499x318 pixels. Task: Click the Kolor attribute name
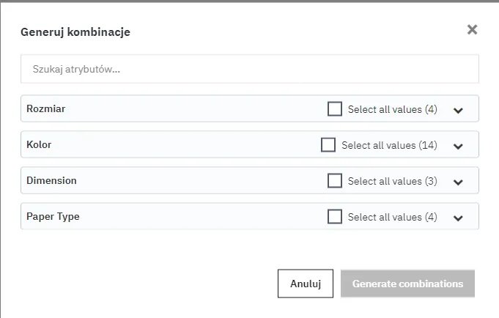coord(39,144)
